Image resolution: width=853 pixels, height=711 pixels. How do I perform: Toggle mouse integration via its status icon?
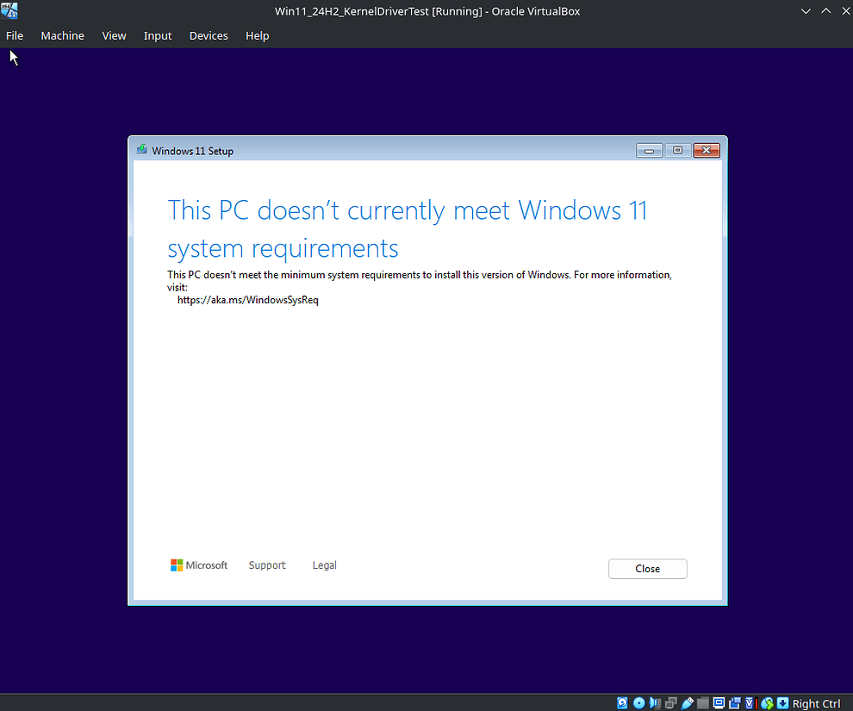766,702
